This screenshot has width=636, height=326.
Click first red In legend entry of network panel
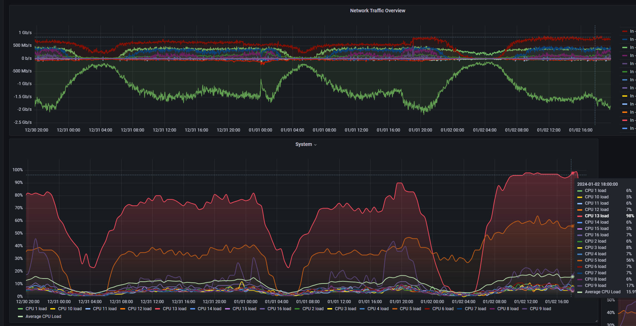[629, 31]
